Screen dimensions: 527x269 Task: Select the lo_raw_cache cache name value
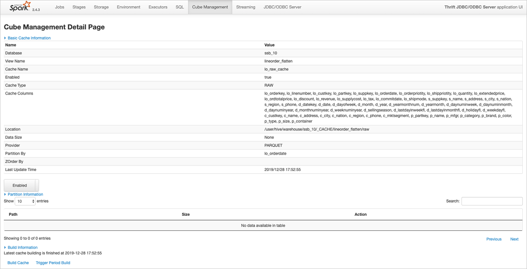click(x=276, y=69)
